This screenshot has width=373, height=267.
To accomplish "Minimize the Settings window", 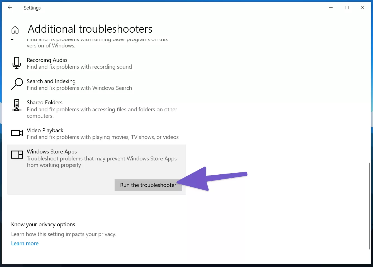I will (331, 8).
